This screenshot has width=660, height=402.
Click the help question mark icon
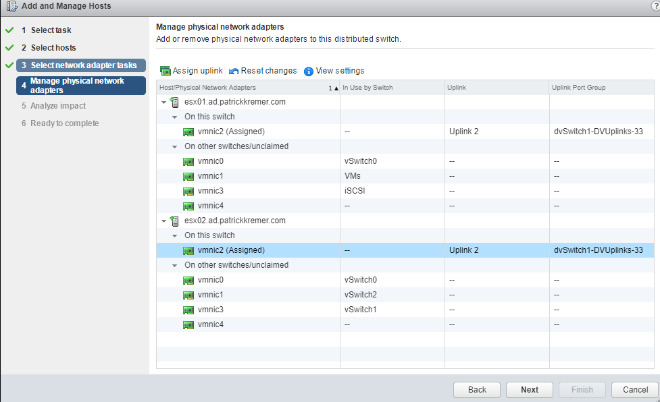[655, 6]
